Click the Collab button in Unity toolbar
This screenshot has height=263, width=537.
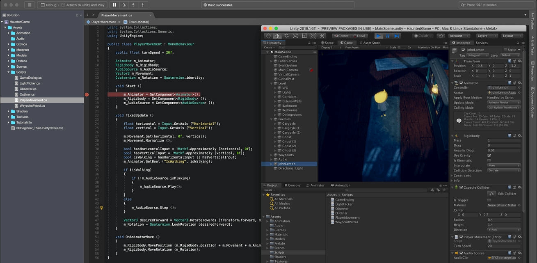(x=421, y=36)
